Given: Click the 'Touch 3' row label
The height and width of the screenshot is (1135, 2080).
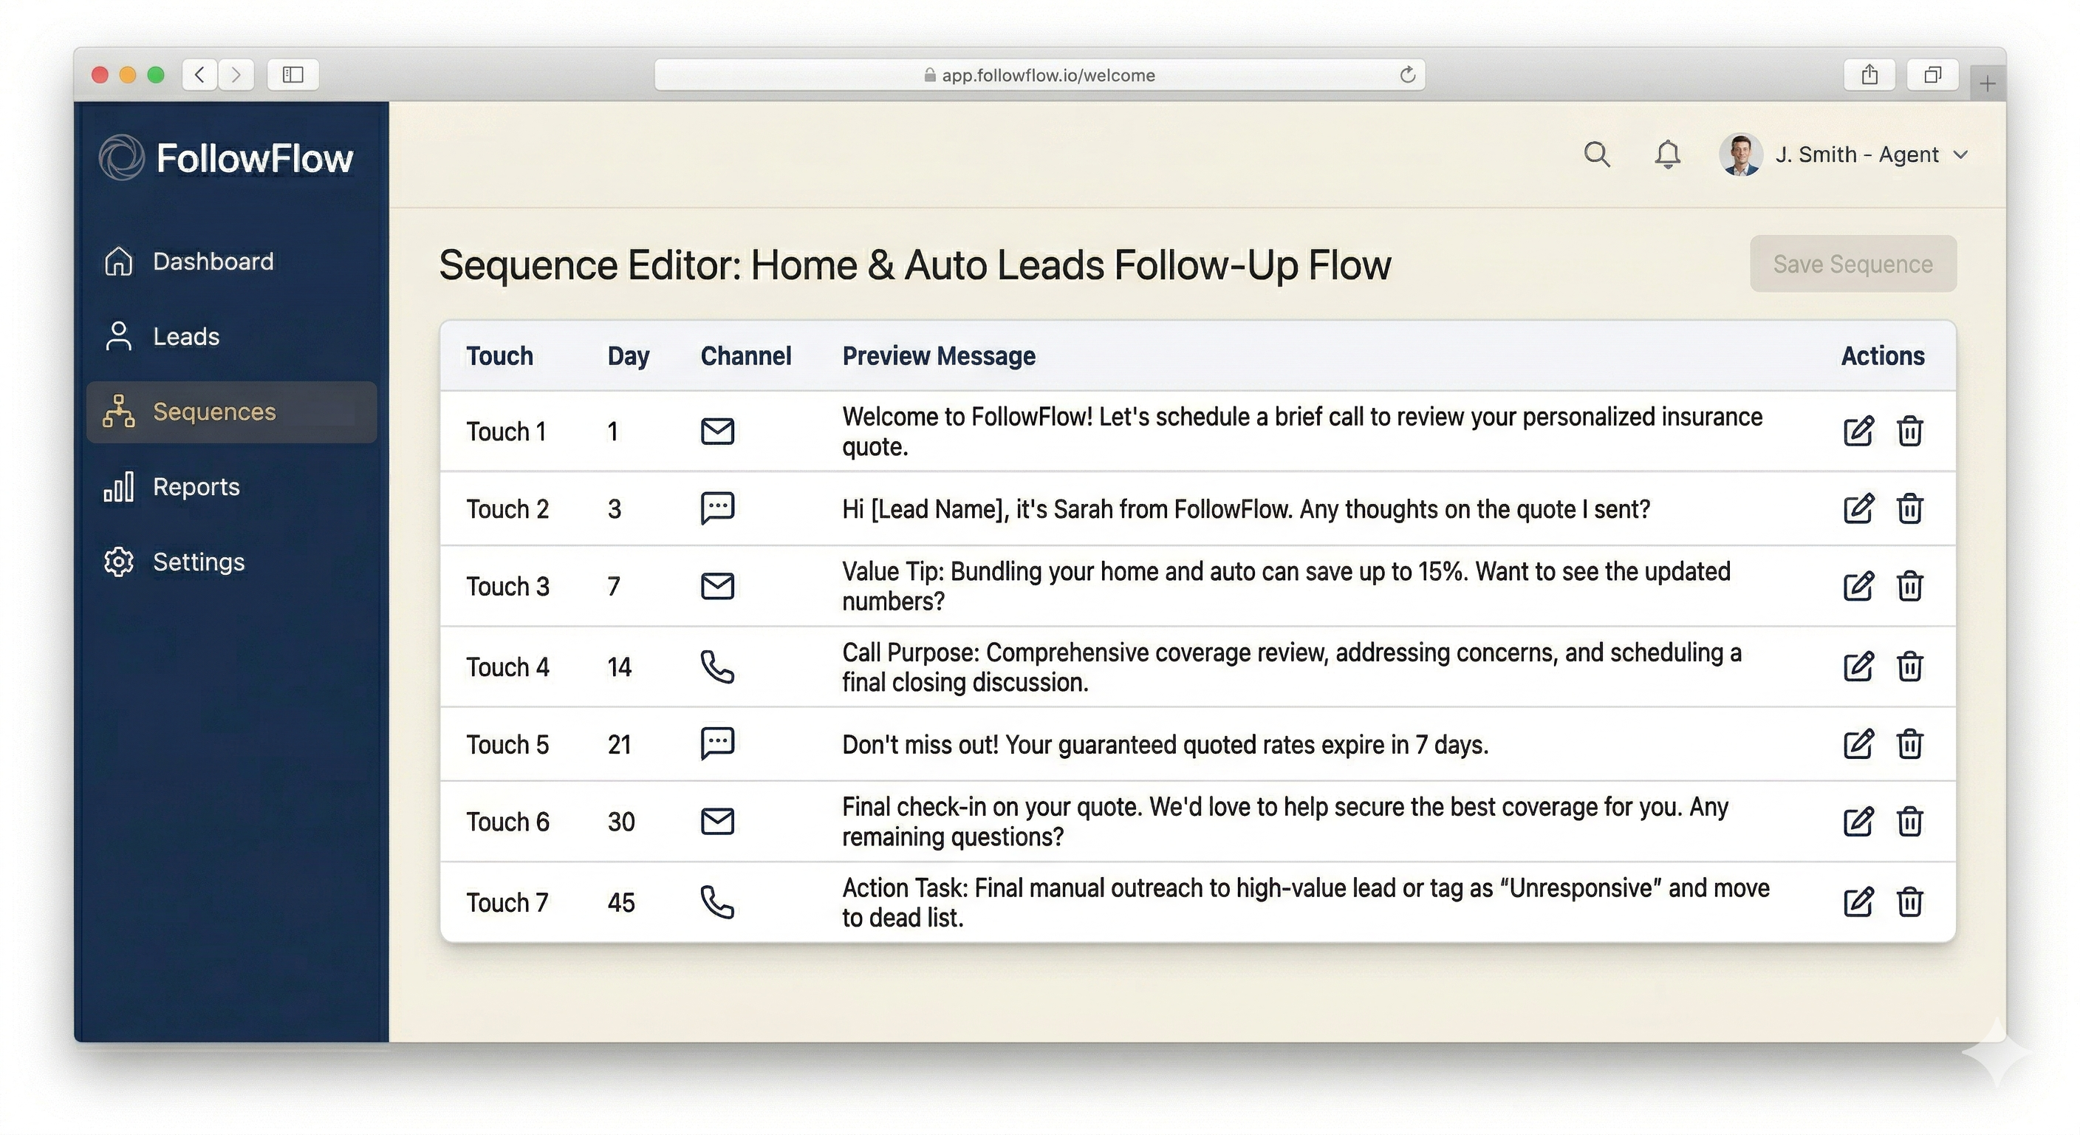Looking at the screenshot, I should coord(507,587).
